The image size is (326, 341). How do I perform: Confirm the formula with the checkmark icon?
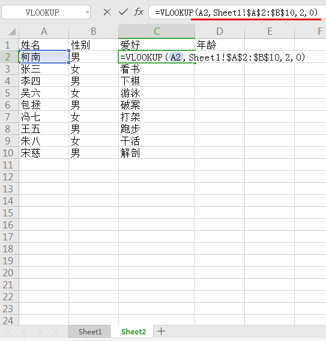click(123, 12)
